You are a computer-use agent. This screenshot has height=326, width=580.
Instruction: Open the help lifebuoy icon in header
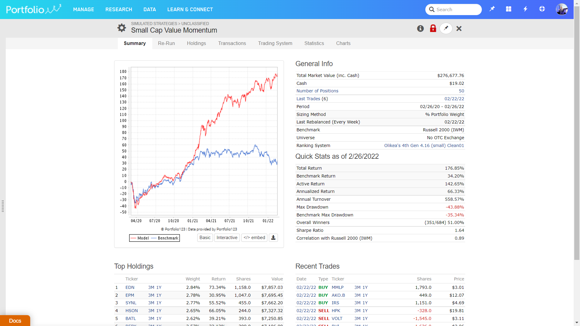click(x=542, y=9)
